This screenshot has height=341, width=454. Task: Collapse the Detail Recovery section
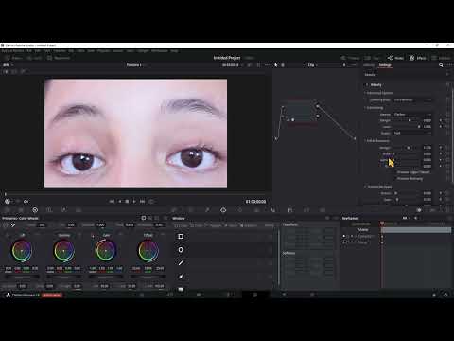click(x=365, y=141)
